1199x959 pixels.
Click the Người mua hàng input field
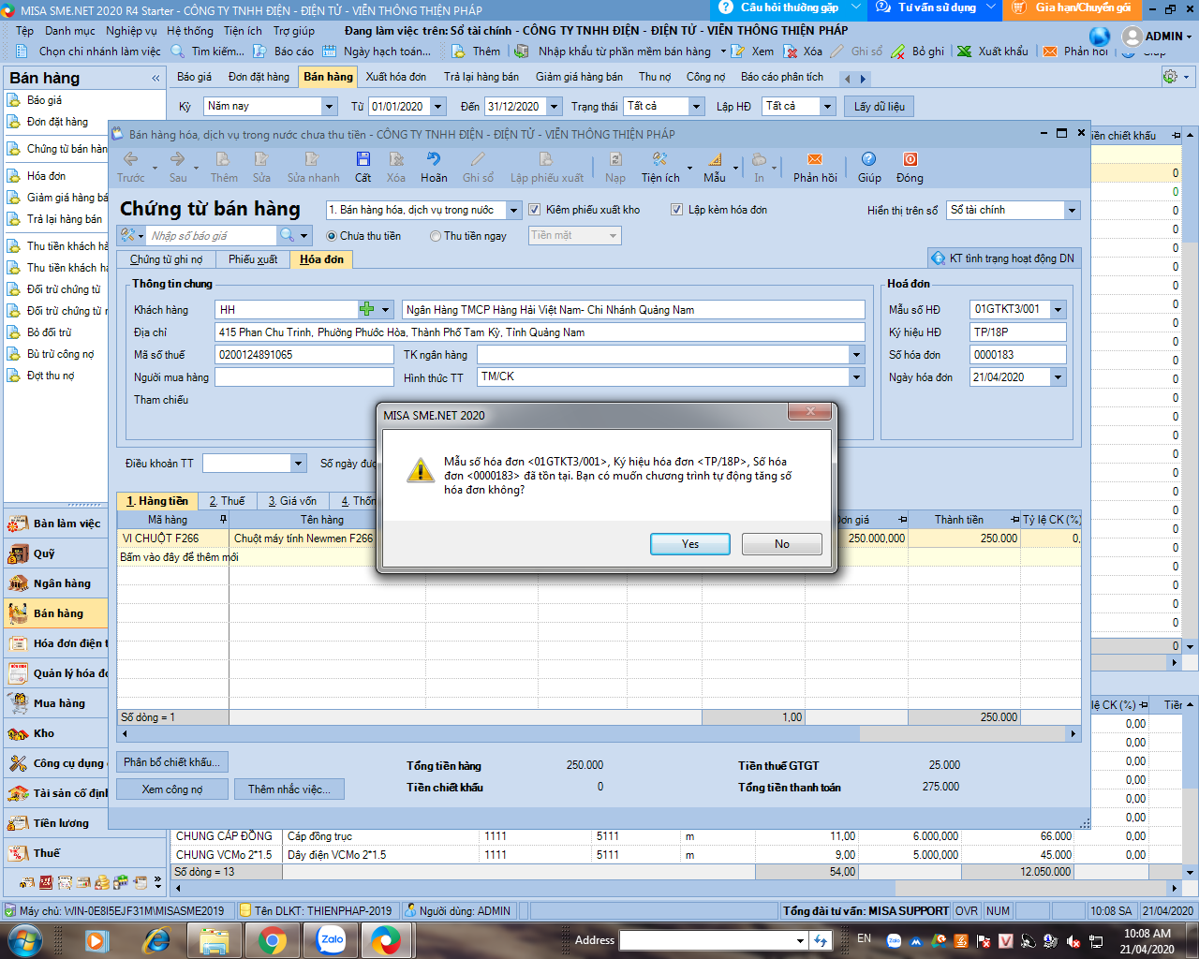pyautogui.click(x=303, y=377)
